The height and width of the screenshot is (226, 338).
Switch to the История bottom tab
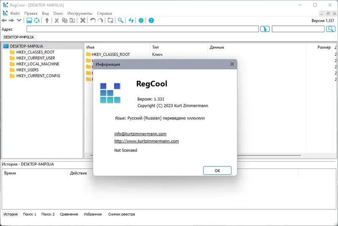click(x=11, y=214)
